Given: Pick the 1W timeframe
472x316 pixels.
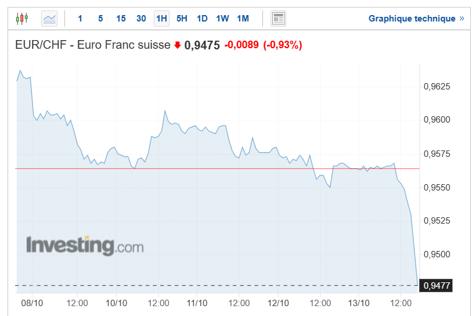Looking at the screenshot, I should [222, 19].
